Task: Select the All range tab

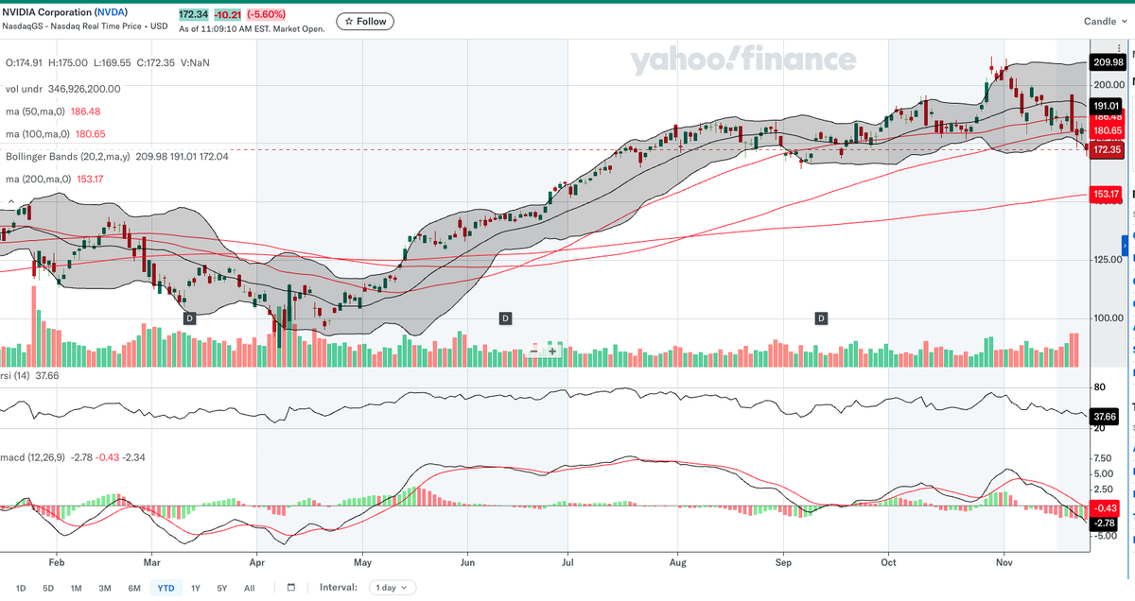Action: click(x=250, y=588)
